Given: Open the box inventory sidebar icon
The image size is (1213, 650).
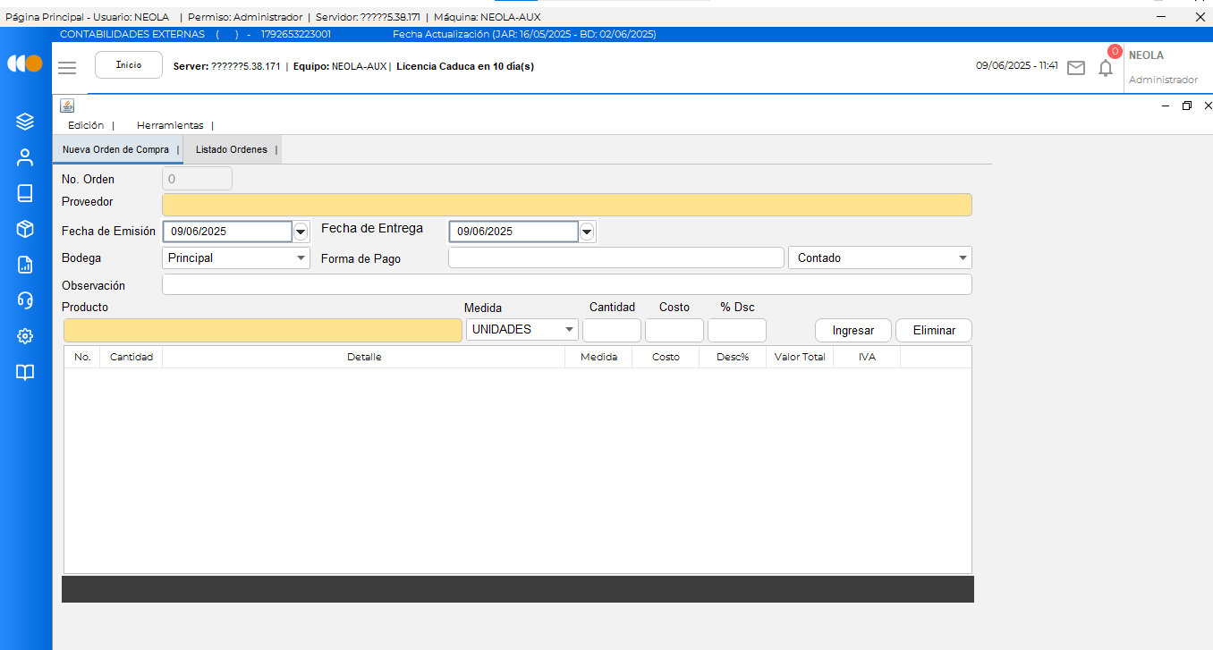Looking at the screenshot, I should [x=25, y=229].
